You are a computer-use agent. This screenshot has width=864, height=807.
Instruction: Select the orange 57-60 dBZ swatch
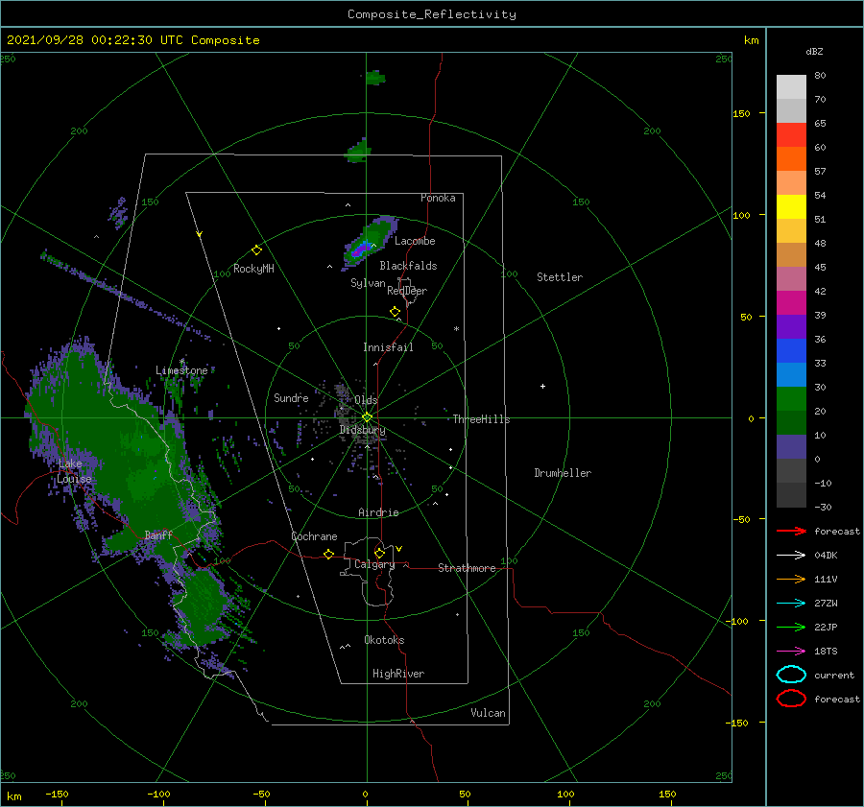pyautogui.click(x=791, y=159)
